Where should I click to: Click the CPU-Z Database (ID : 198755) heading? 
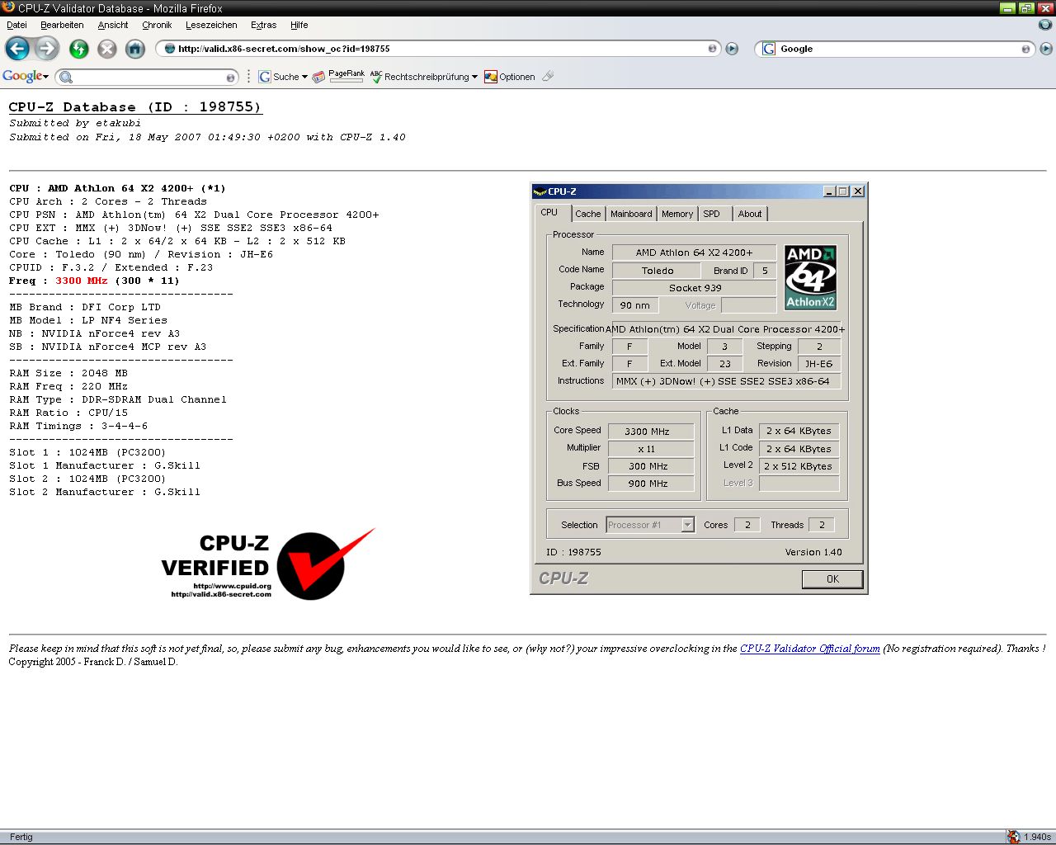(135, 107)
